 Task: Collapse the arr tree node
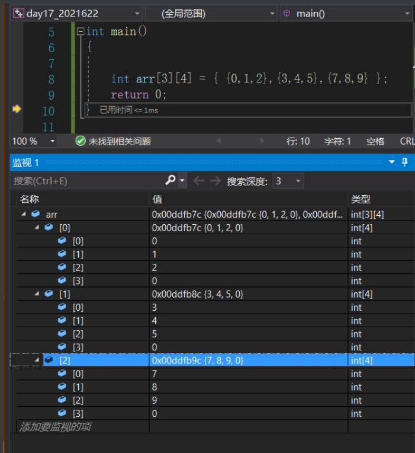[x=24, y=214]
